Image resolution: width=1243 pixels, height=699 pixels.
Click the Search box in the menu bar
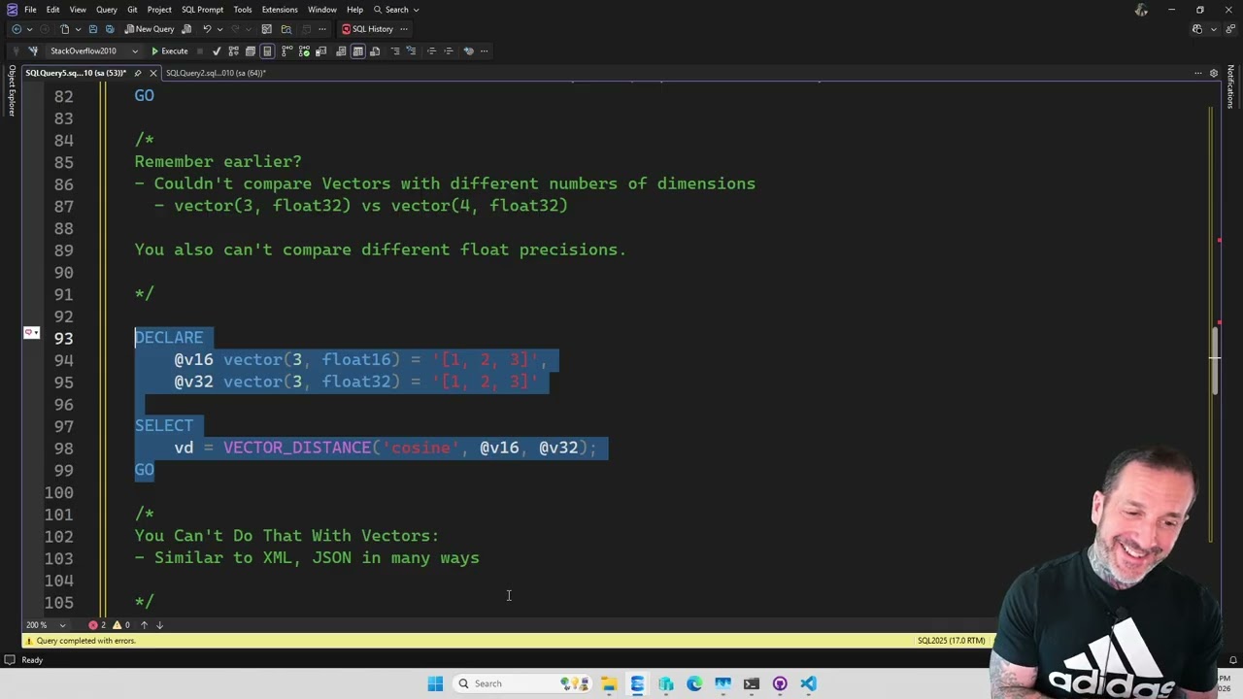click(x=396, y=10)
